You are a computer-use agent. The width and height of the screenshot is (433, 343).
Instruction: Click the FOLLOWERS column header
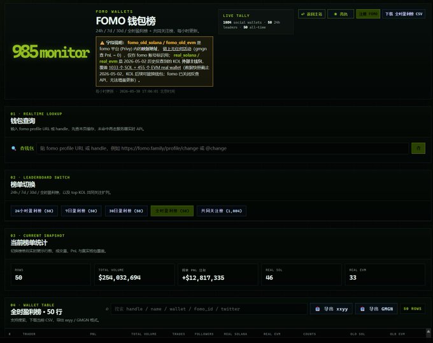click(x=204, y=334)
